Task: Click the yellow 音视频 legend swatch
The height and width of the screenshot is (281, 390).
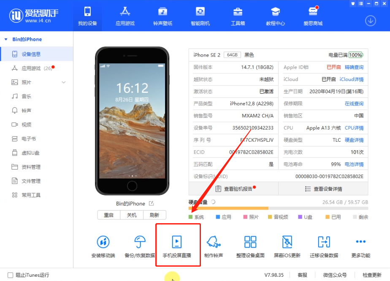Action: 270,217
